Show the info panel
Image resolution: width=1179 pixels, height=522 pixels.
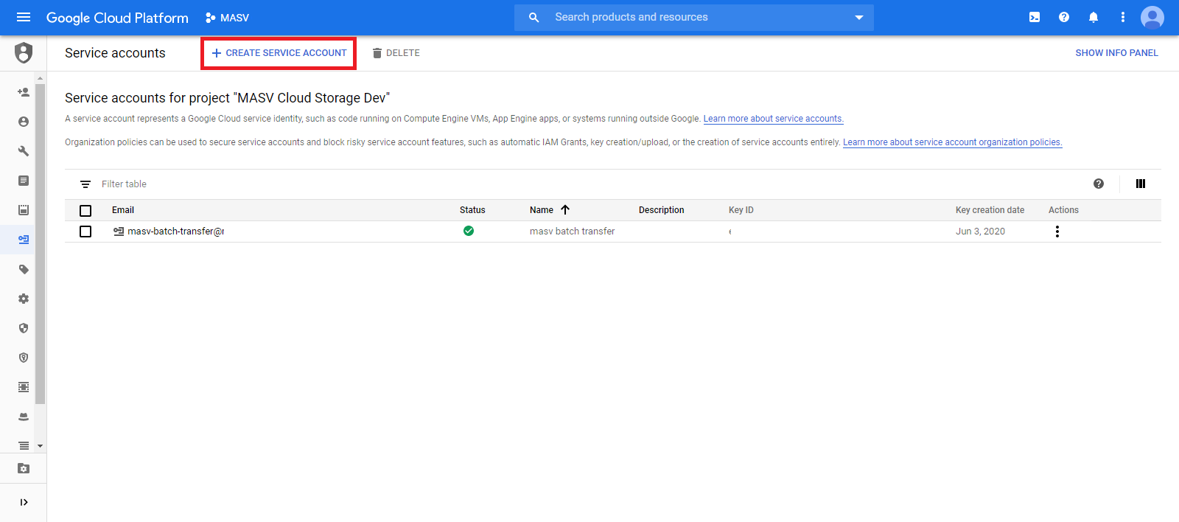[1116, 53]
